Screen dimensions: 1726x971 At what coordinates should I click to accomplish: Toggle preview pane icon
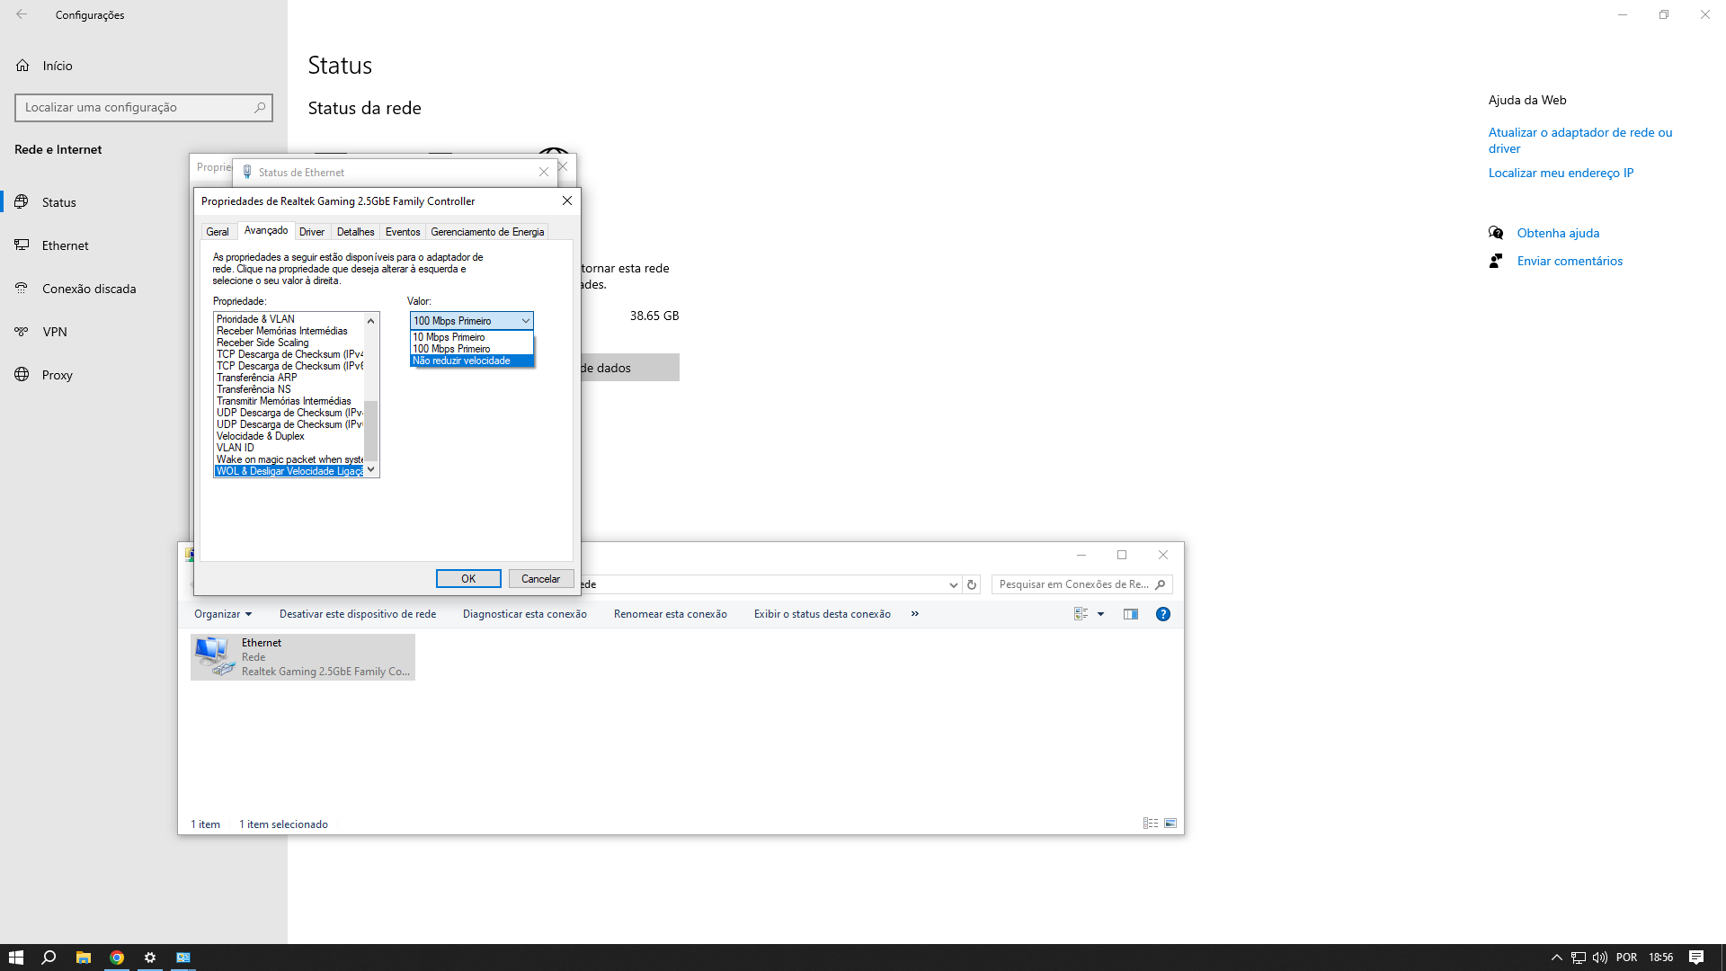click(1131, 614)
